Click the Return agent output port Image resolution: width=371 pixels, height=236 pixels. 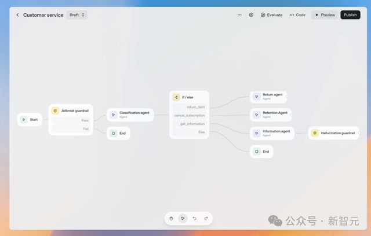tap(287, 97)
